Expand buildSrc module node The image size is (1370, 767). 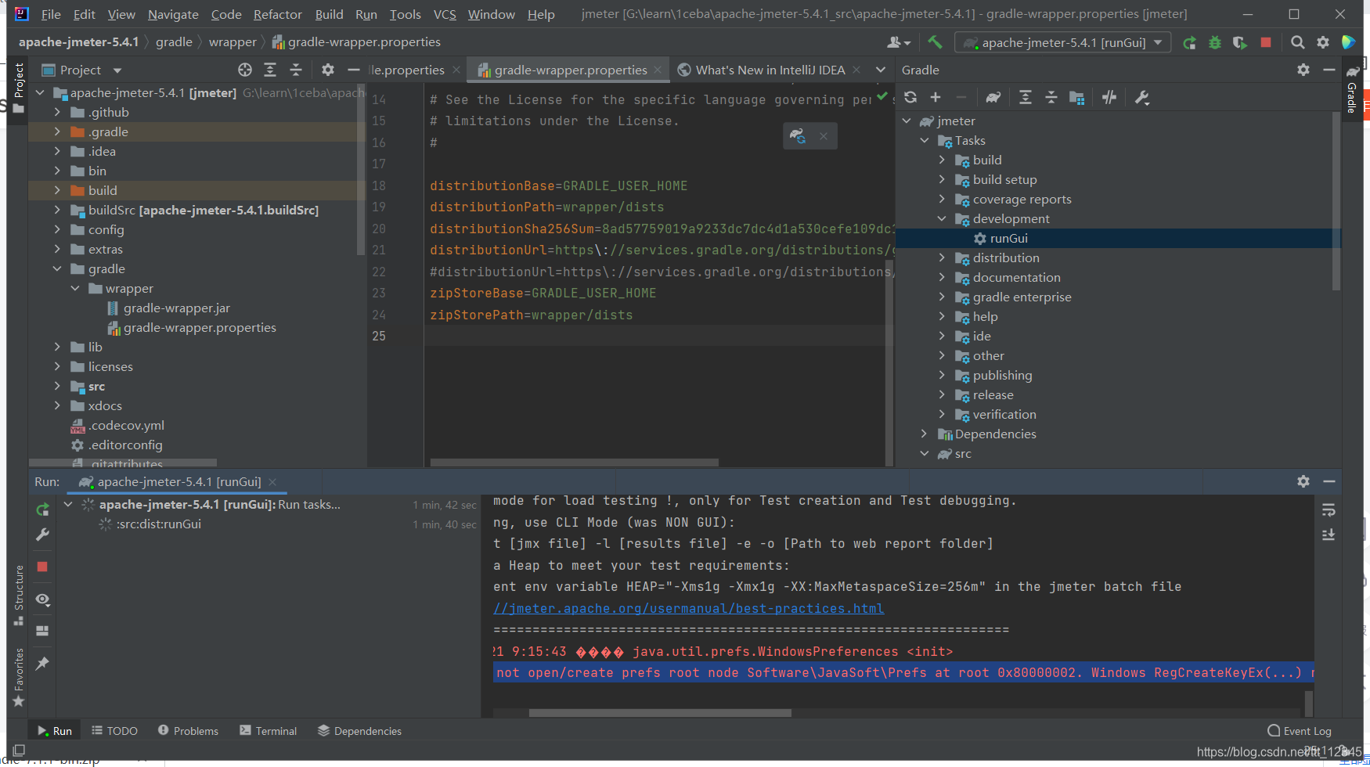click(x=57, y=210)
